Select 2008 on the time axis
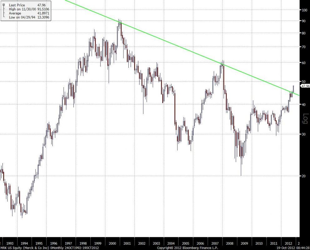This screenshot has width=310, height=250. coord(230,243)
